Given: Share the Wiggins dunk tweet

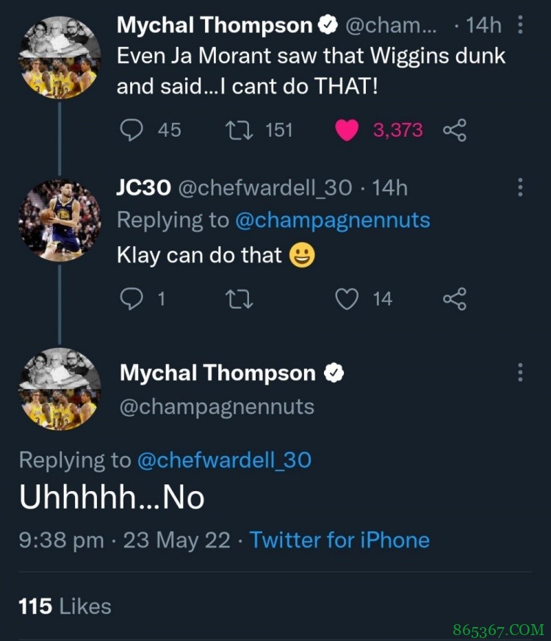Looking at the screenshot, I should click(x=455, y=131).
